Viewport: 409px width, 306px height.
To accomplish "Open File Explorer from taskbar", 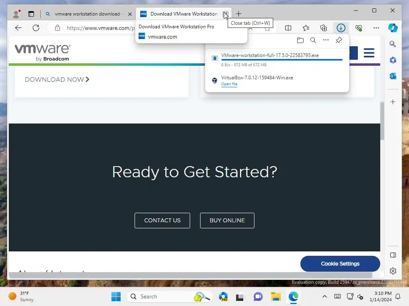I will click(276, 296).
